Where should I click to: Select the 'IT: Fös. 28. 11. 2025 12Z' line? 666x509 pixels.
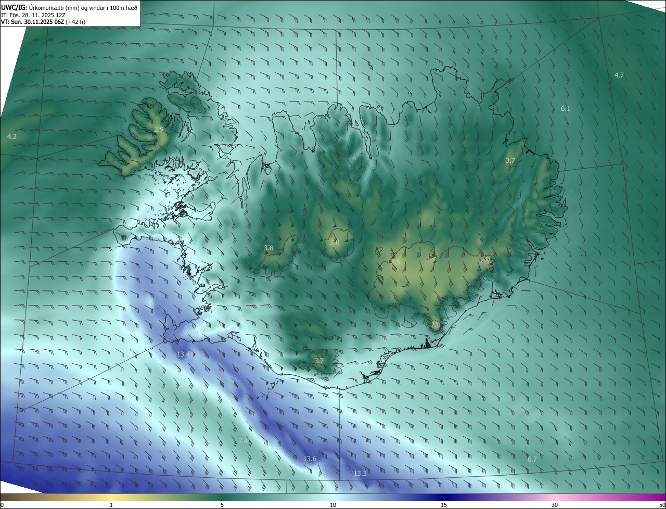pyautogui.click(x=33, y=15)
